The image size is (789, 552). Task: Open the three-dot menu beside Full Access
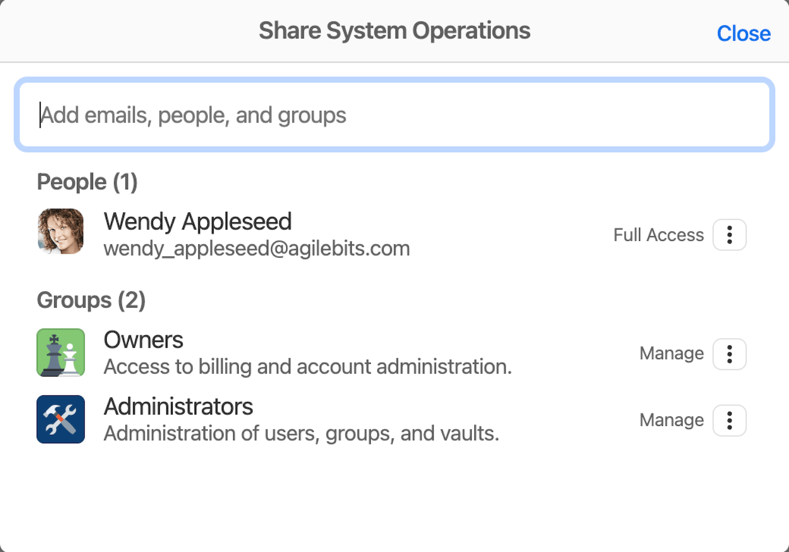tap(729, 234)
